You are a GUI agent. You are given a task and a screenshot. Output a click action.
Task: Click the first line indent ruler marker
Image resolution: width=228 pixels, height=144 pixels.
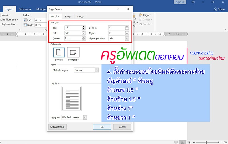pyautogui.click(x=17, y=33)
